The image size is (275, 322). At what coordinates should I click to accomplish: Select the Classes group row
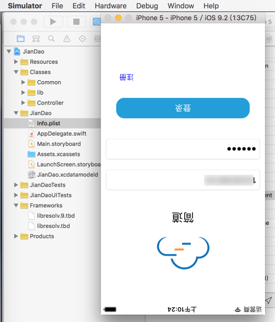(x=52, y=72)
